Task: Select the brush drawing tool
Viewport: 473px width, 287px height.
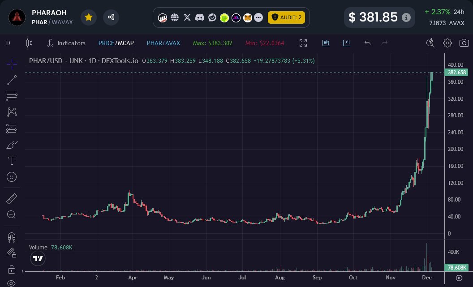Action: 12,145
